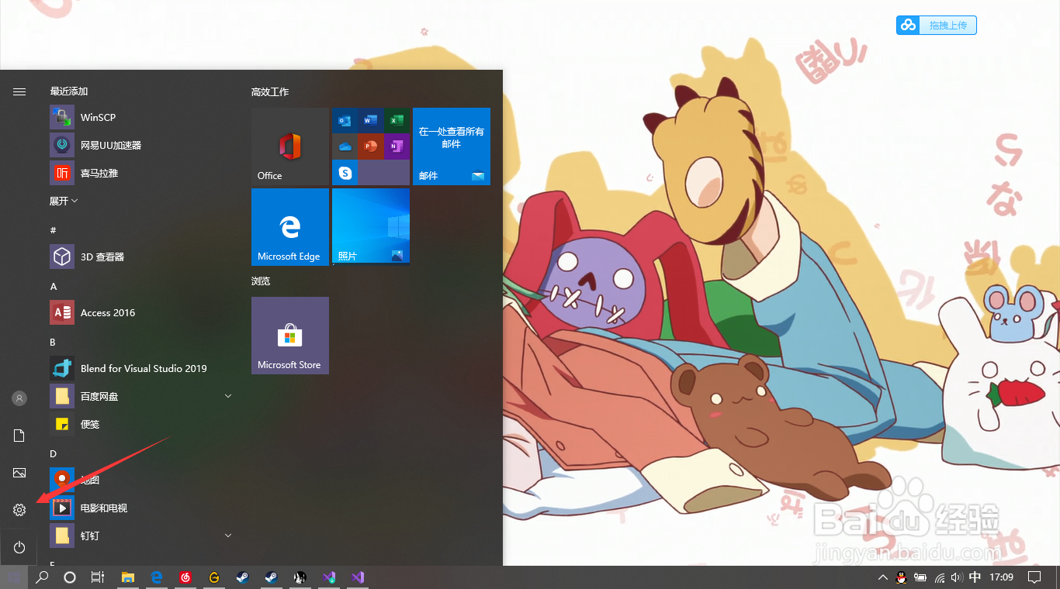Image resolution: width=1060 pixels, height=589 pixels.
Task: Open OneDrive in the Office apps tile
Action: tap(345, 146)
